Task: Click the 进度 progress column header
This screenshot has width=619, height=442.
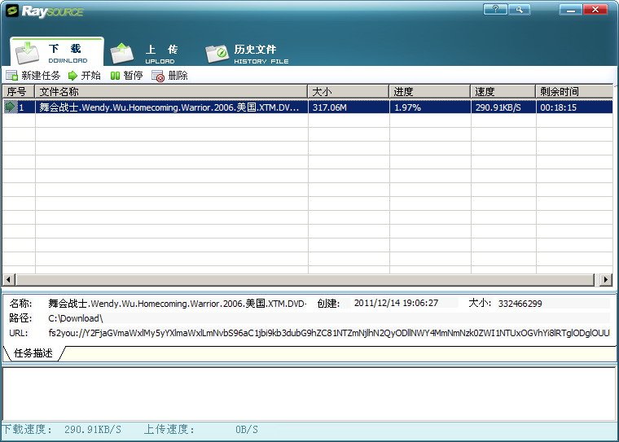Action: [x=429, y=91]
